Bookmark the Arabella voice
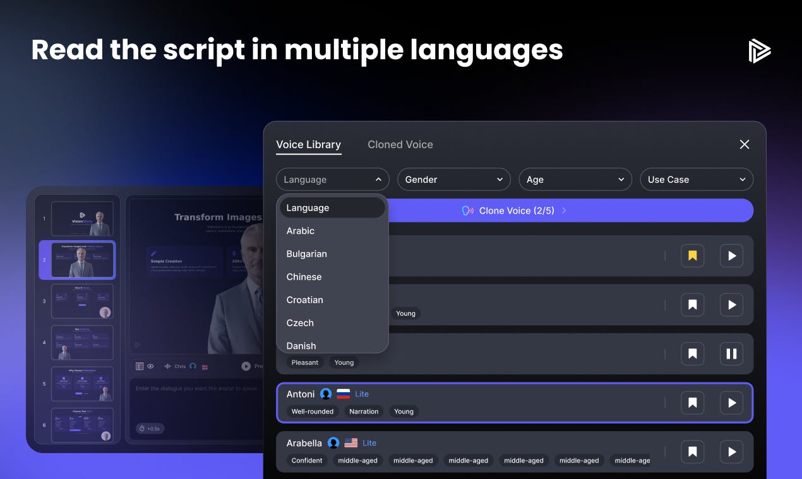Viewport: 802px width, 479px height. [692, 452]
